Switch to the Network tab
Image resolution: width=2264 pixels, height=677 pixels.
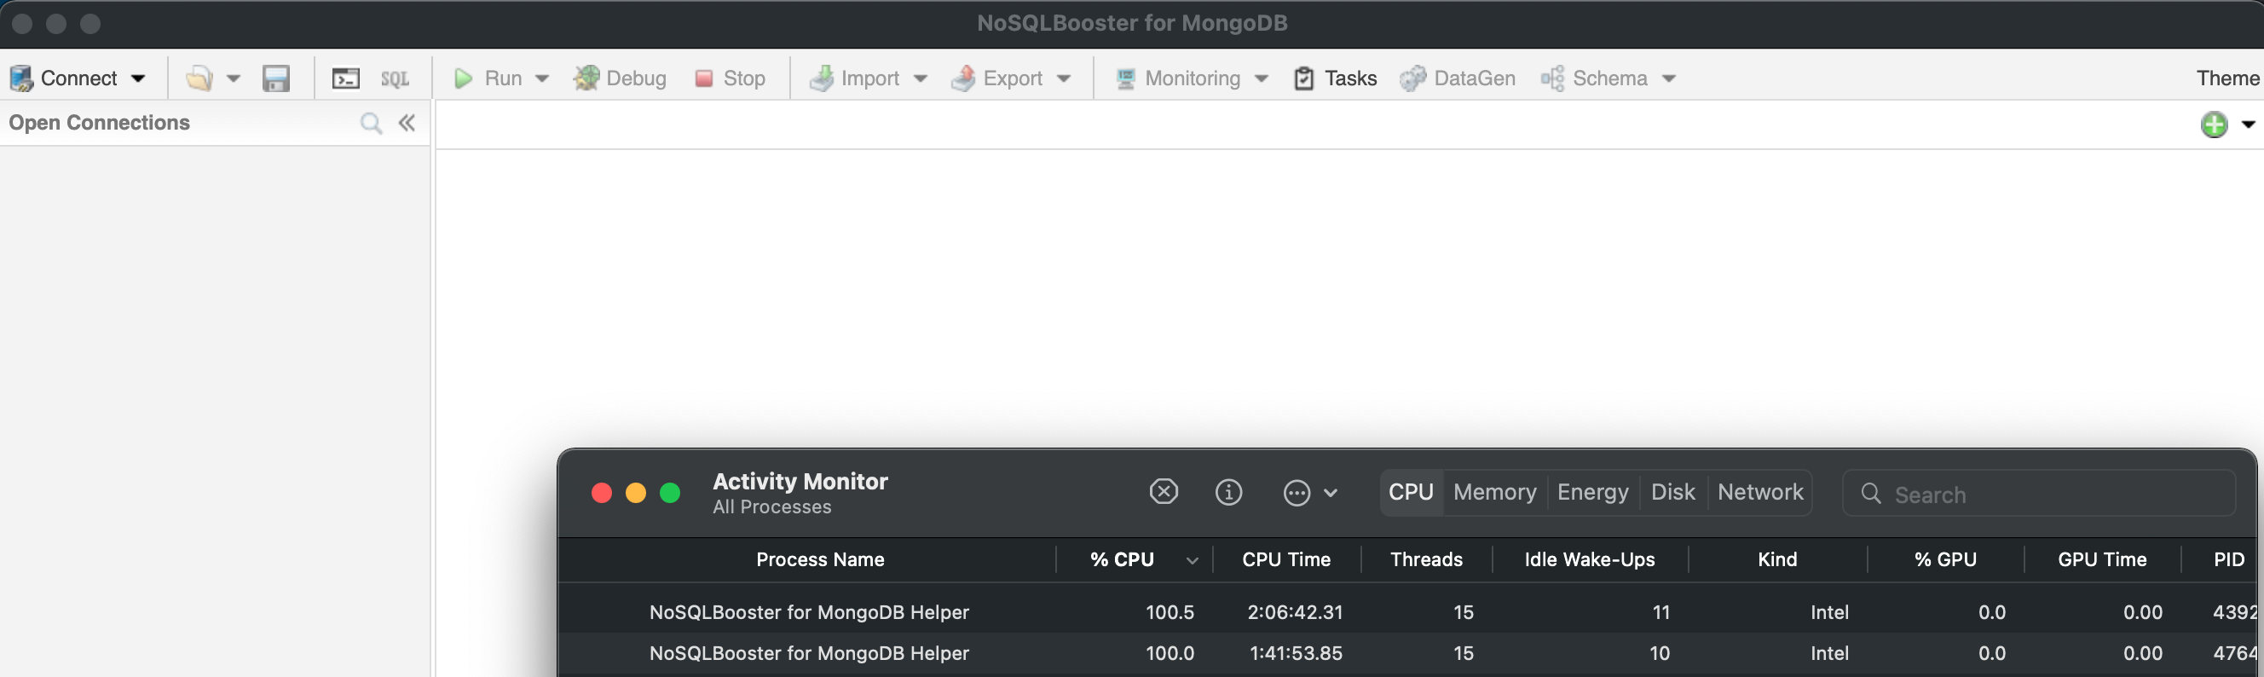1759,492
